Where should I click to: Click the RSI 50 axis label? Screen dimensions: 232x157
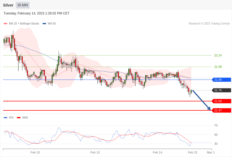pos(216,135)
